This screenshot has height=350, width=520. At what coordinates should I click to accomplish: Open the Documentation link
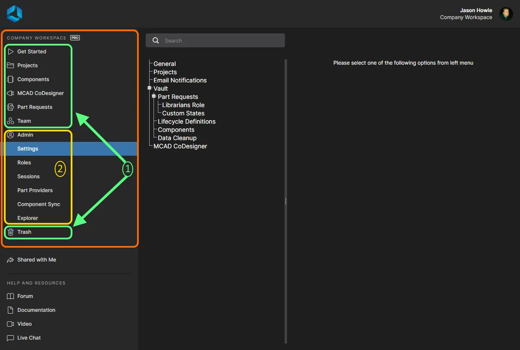(36, 310)
